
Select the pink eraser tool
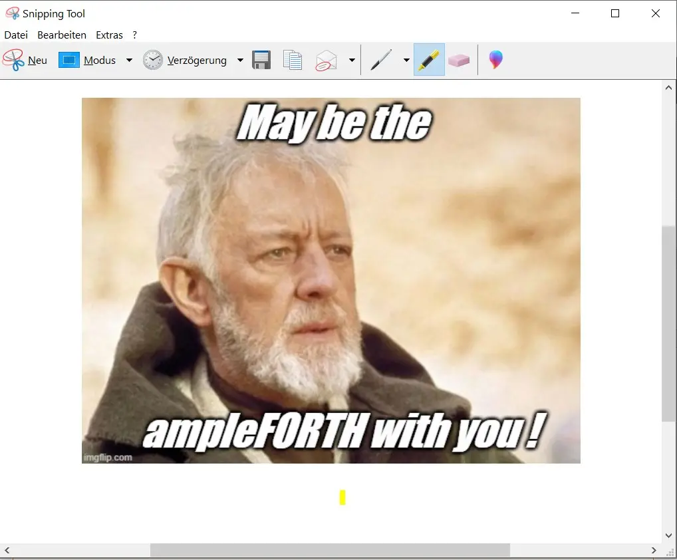click(x=459, y=60)
